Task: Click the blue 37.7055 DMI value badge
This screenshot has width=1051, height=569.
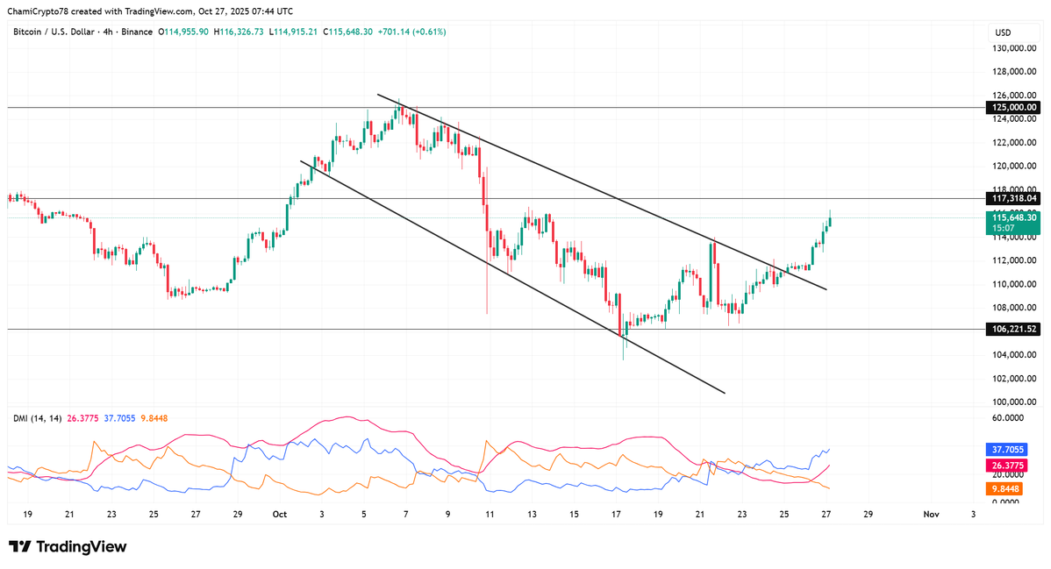Action: tap(1007, 449)
